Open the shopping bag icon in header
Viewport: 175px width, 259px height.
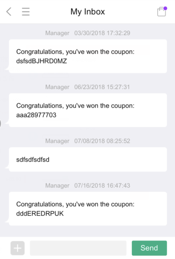(x=161, y=12)
